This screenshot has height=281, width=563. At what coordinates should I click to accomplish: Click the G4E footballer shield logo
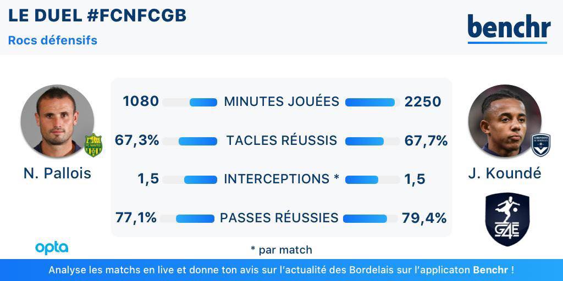507,219
